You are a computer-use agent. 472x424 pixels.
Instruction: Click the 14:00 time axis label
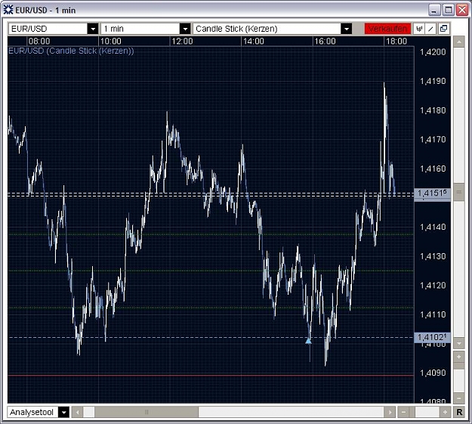pyautogui.click(x=254, y=42)
